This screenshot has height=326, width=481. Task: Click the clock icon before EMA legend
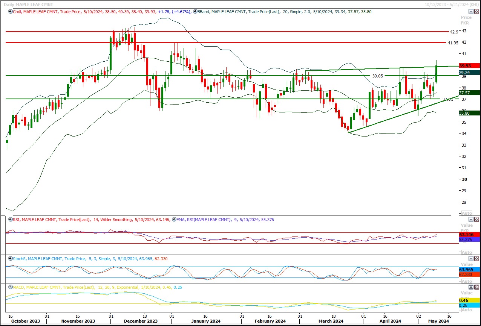(x=174, y=219)
